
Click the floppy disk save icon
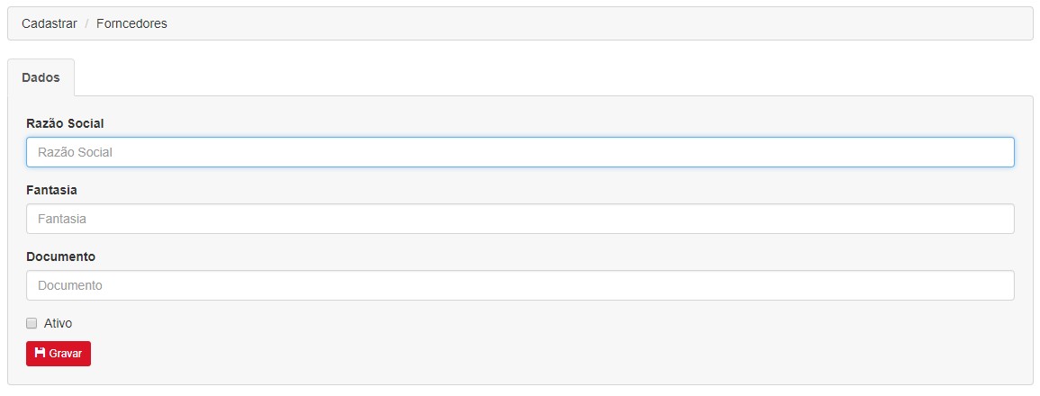(40, 353)
